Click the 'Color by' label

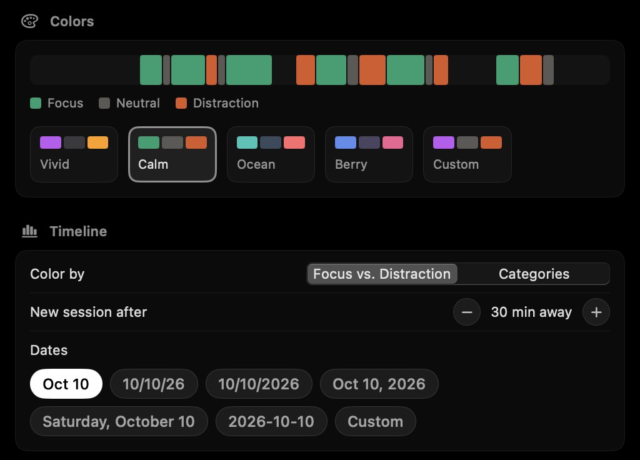click(x=57, y=274)
